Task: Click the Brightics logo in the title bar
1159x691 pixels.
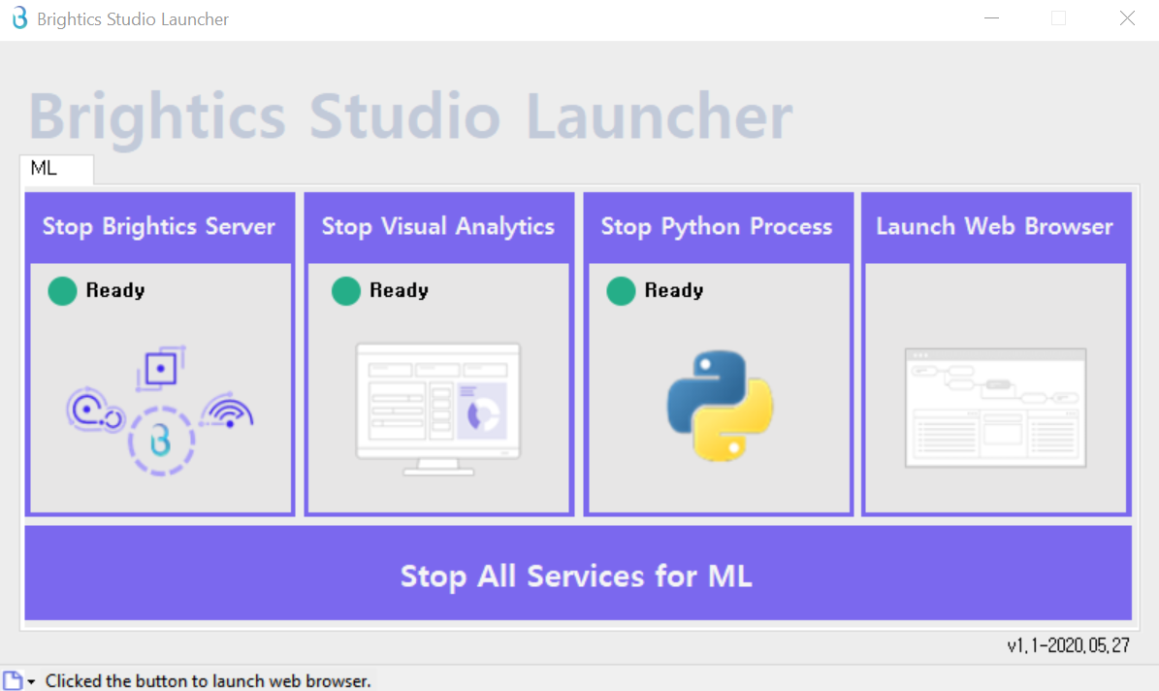Action: pos(20,17)
